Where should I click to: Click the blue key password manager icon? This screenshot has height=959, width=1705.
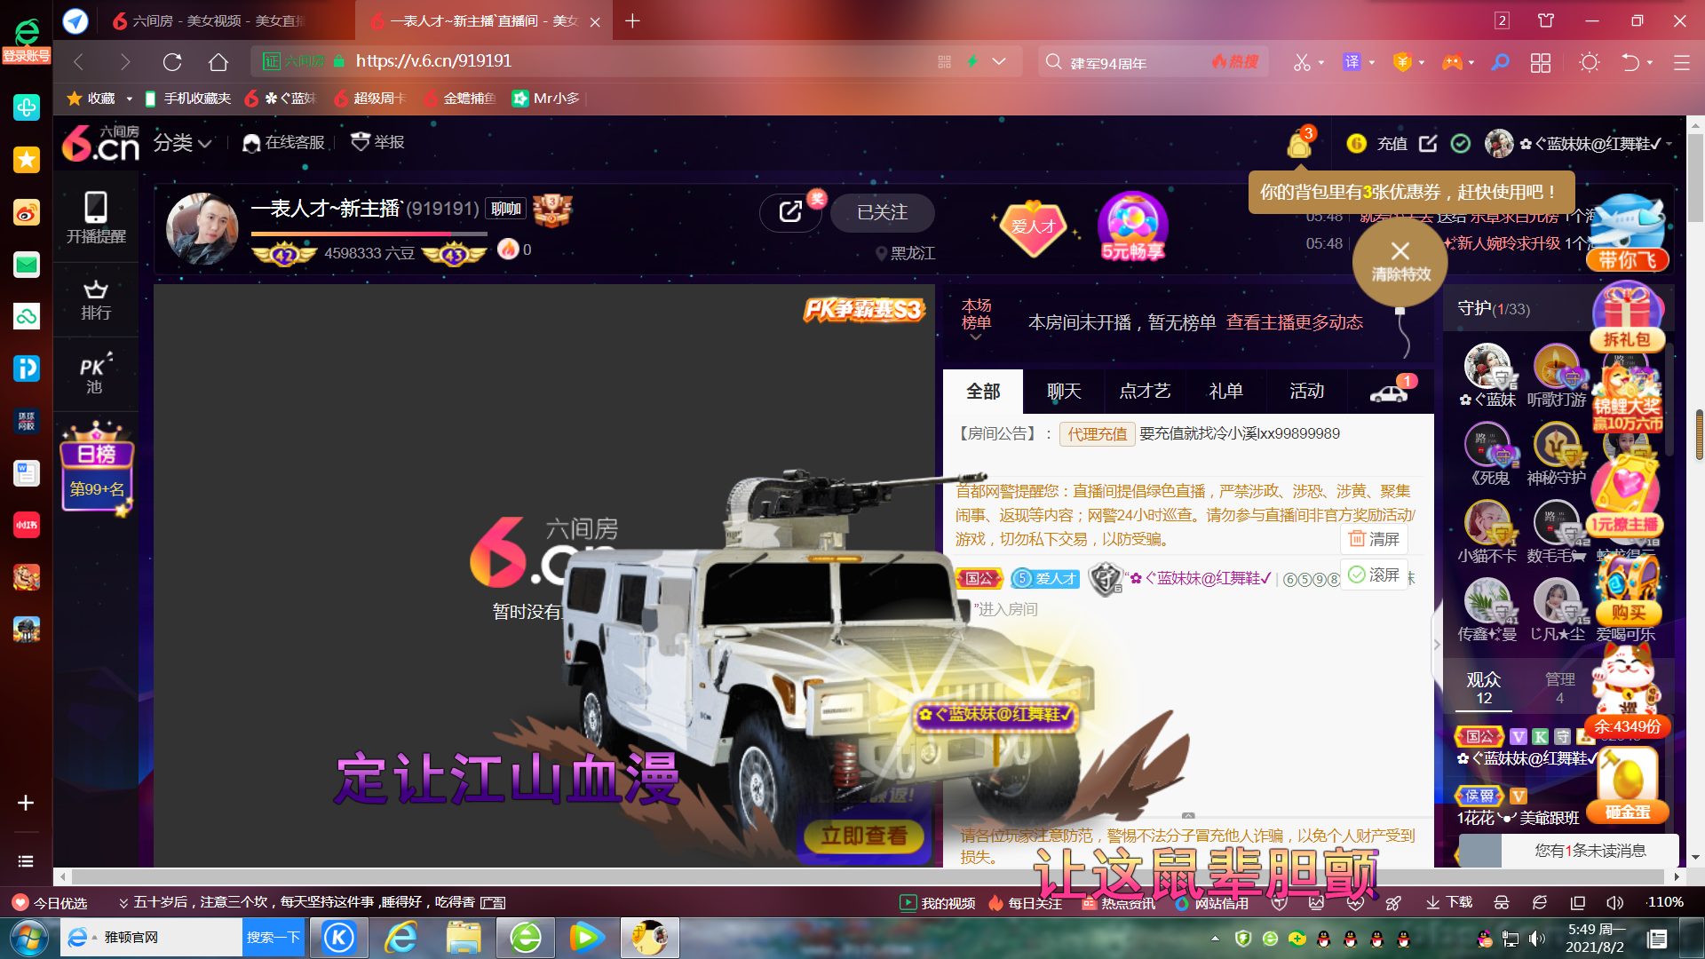1501,62
